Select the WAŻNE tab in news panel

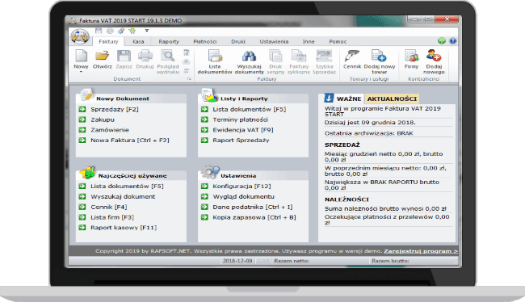point(349,99)
